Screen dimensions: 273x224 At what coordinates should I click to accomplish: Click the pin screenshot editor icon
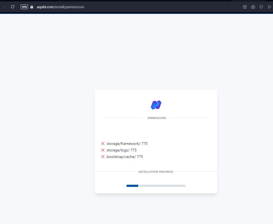(x=245, y=7)
